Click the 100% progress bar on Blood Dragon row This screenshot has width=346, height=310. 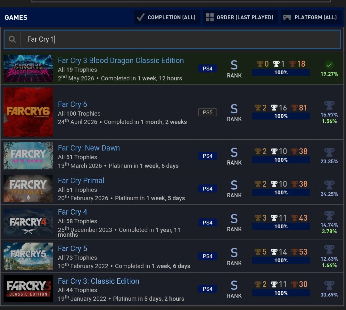[281, 72]
